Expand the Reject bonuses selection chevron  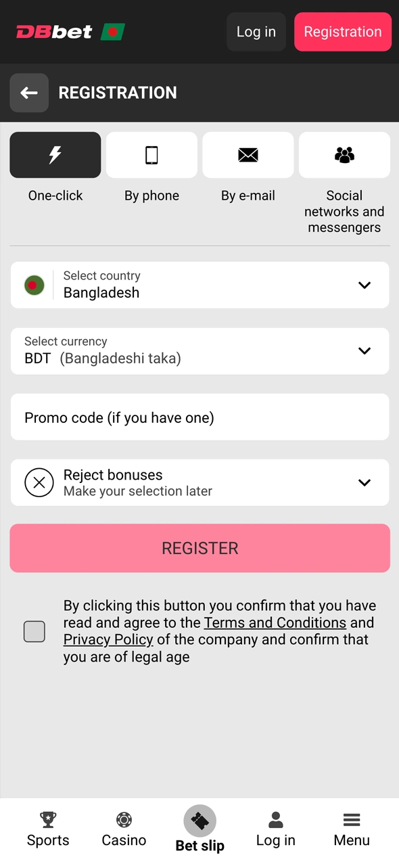(365, 482)
